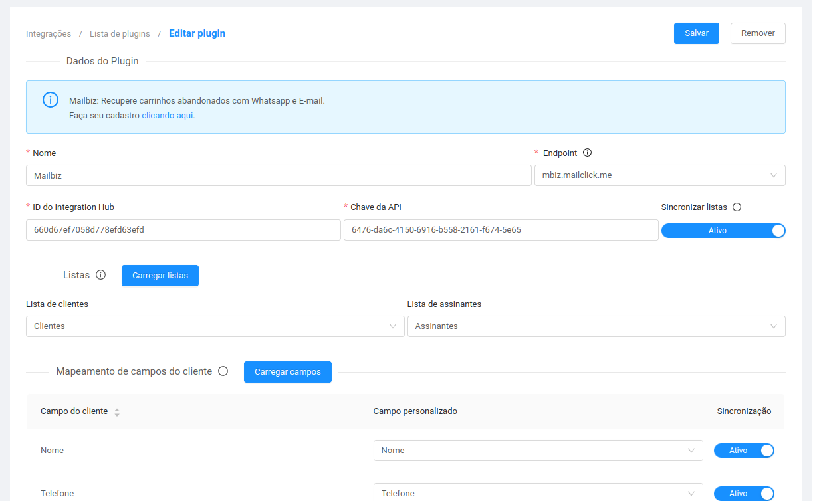The width and height of the screenshot is (813, 501).
Task: Open the custom field dropdown for Nome row
Action: (x=538, y=451)
